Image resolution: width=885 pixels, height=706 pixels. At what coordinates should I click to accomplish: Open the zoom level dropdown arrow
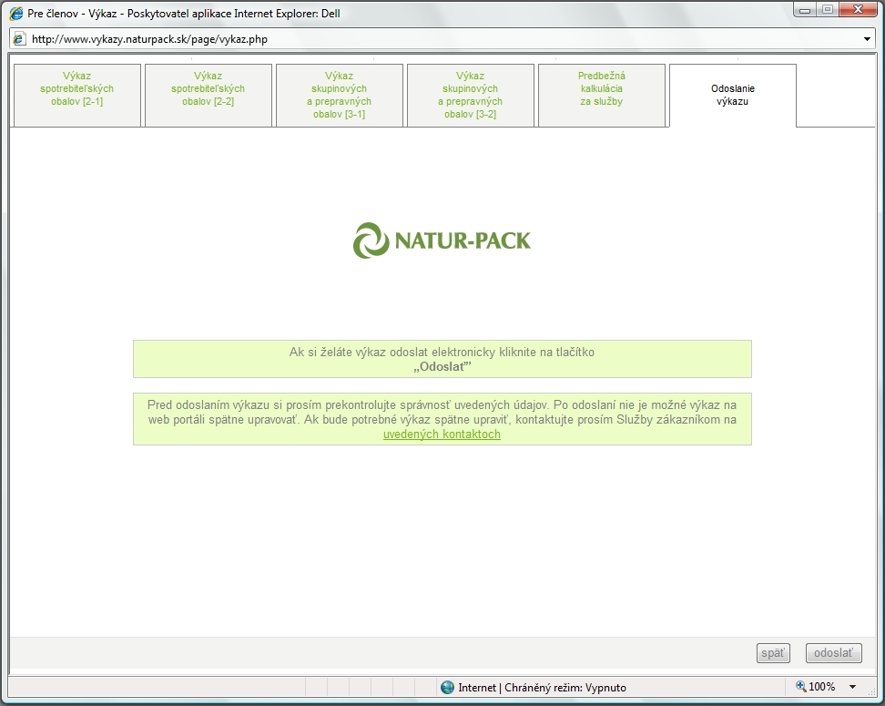pos(852,687)
